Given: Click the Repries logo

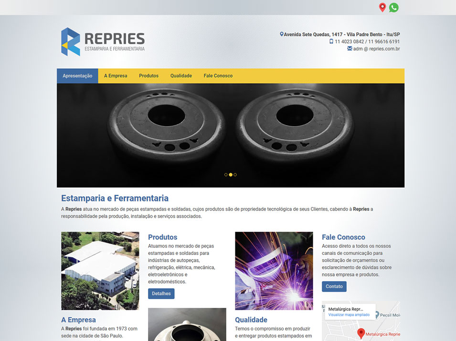Looking at the screenshot, I should tap(103, 42).
